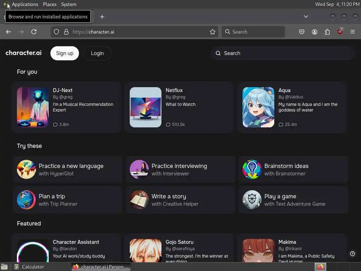Bookmark this page with star icon
The image size is (361, 271).
click(x=213, y=32)
